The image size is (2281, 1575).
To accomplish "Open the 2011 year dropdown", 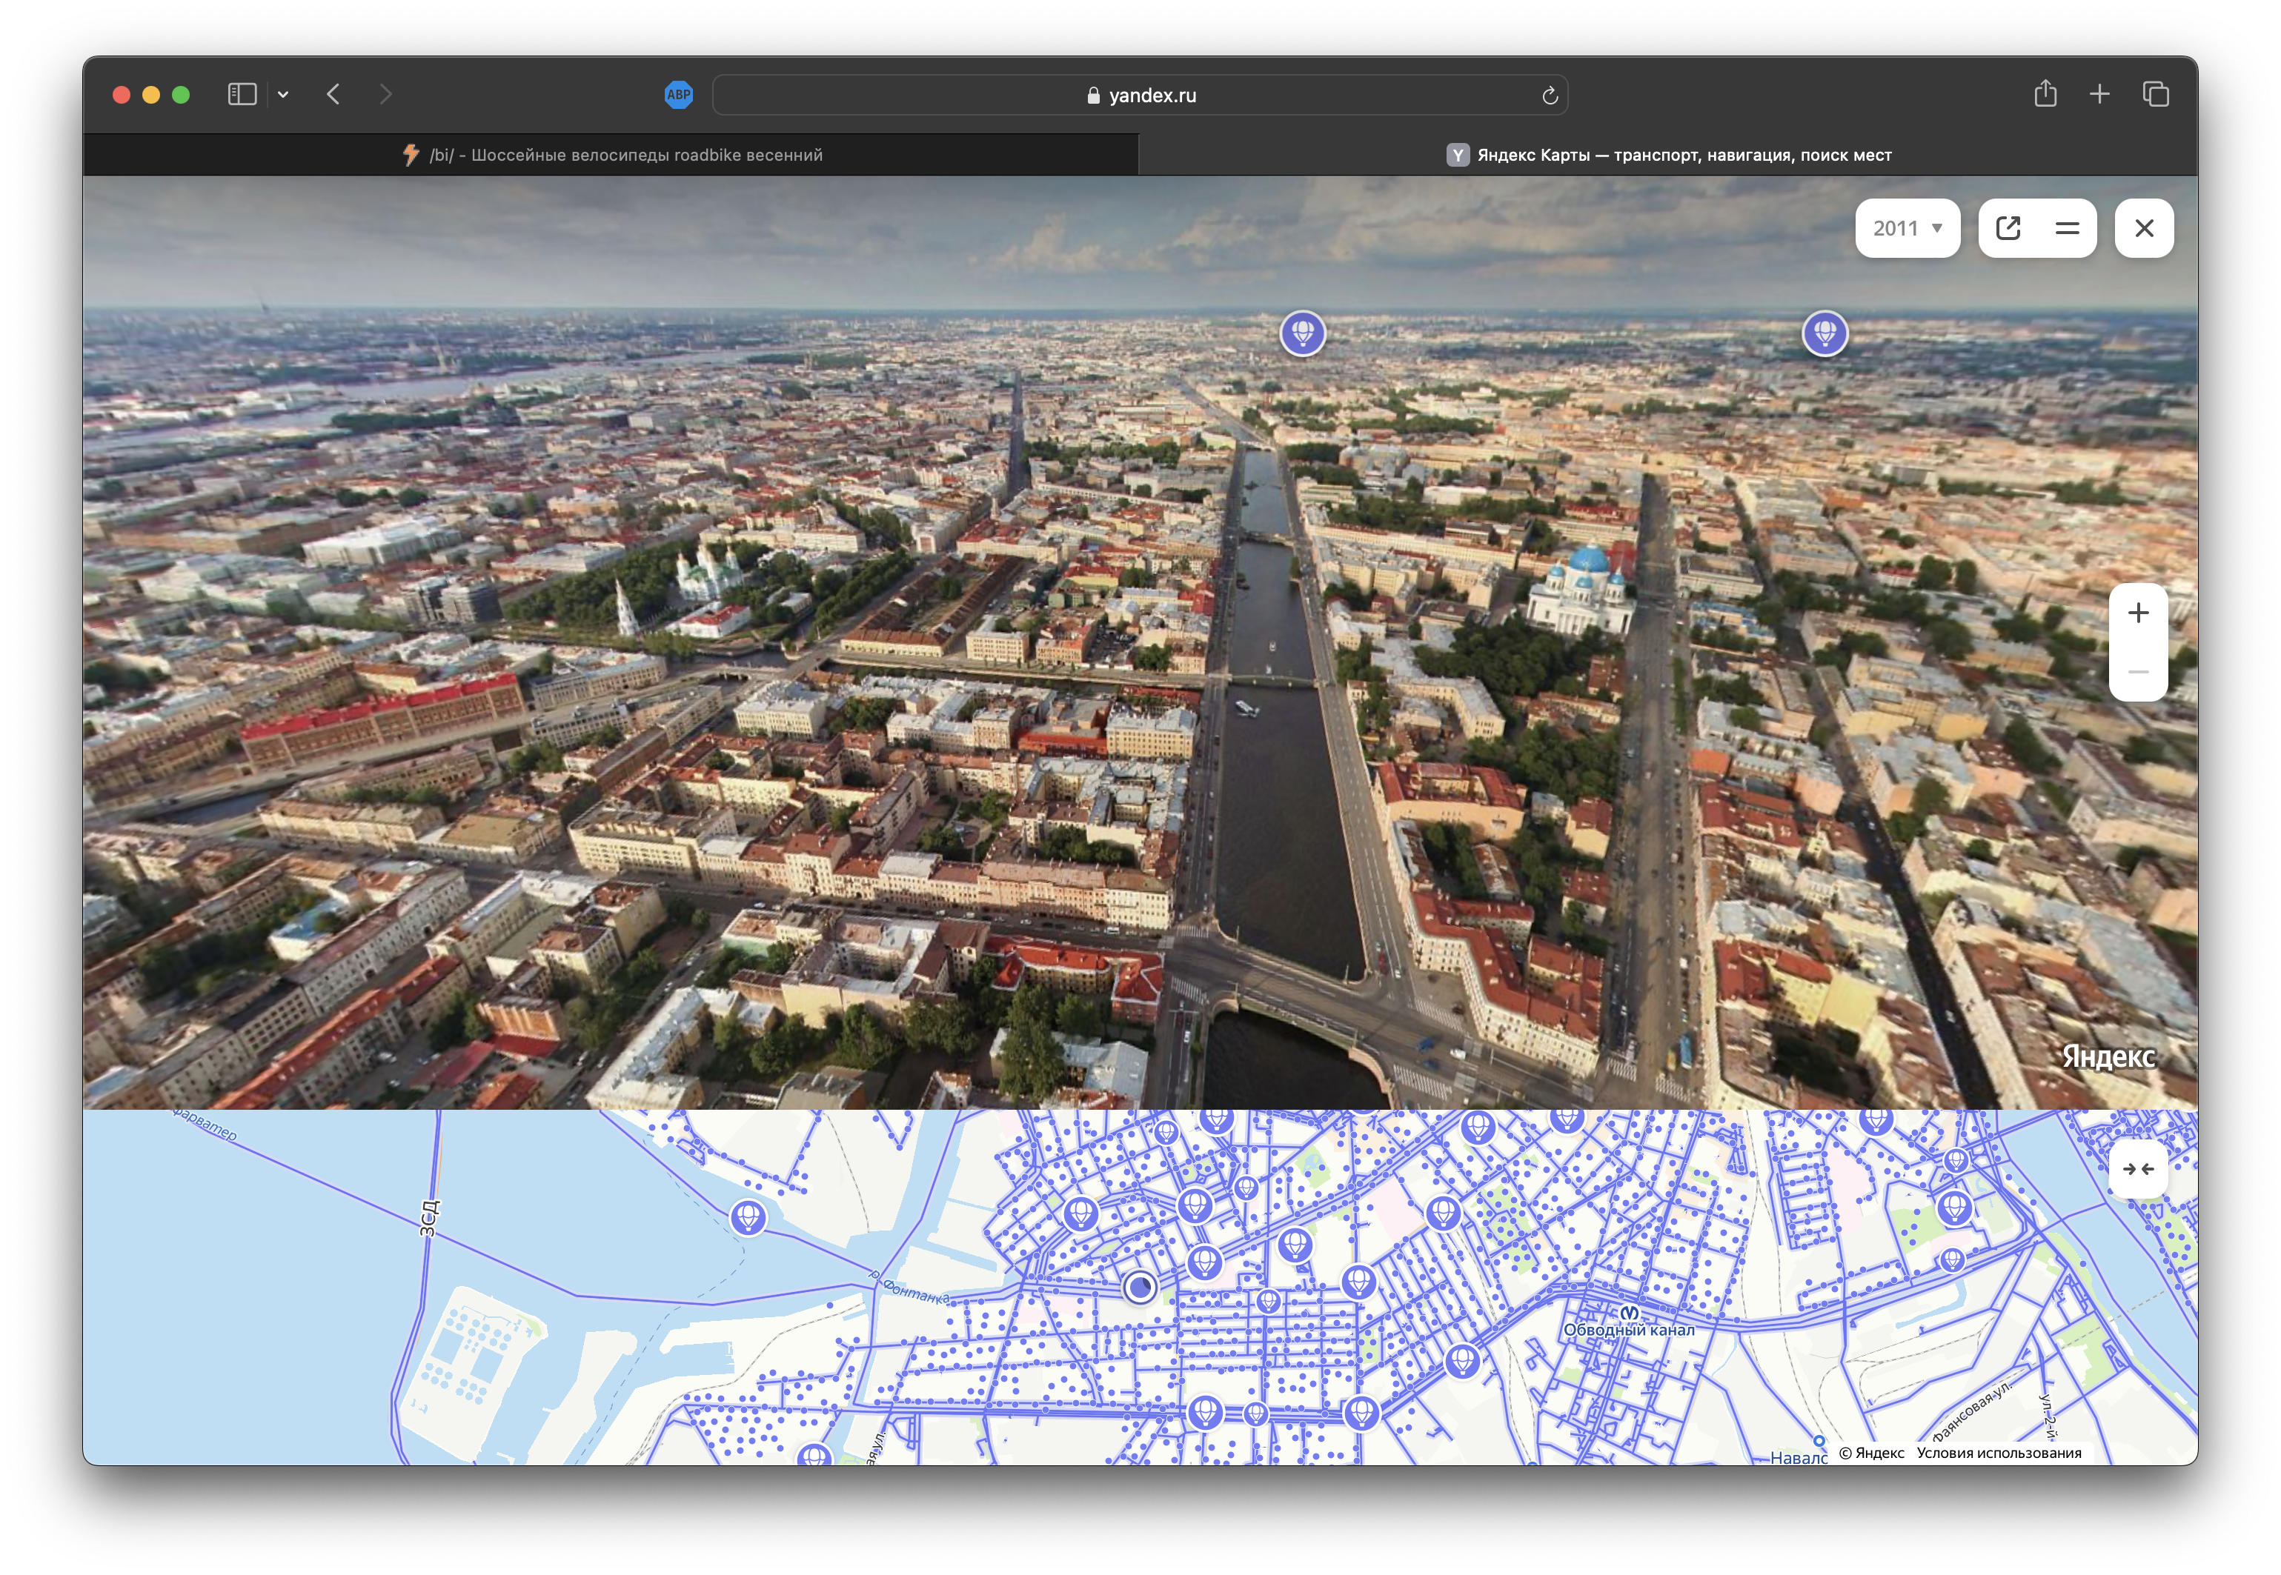I will [x=1907, y=228].
